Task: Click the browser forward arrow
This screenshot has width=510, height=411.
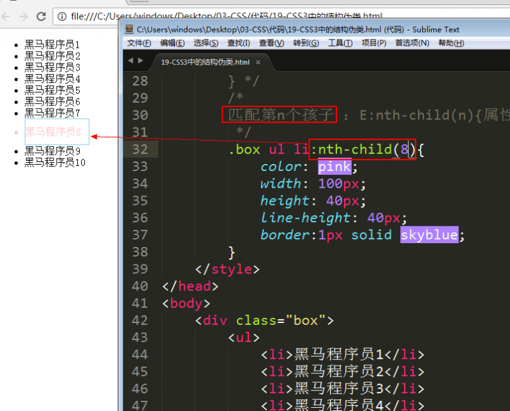Action: coord(24,16)
